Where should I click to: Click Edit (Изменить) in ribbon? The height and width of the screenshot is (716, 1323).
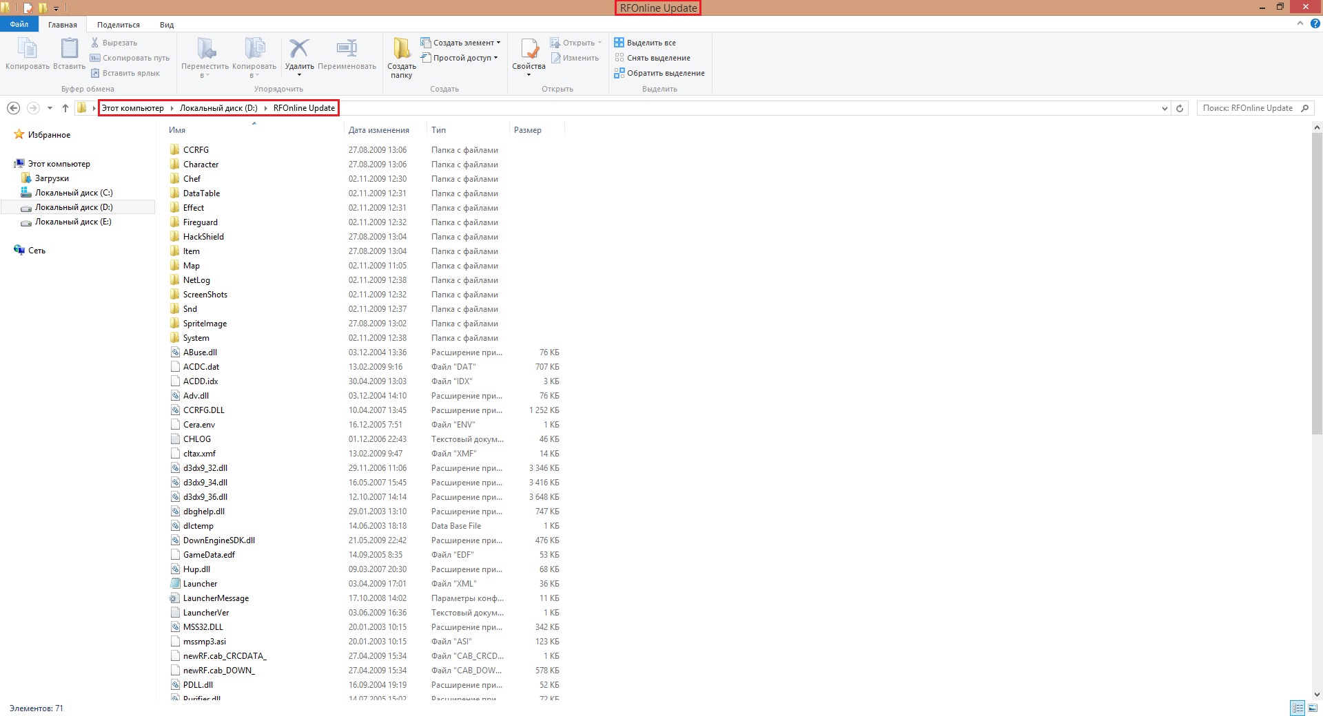575,58
